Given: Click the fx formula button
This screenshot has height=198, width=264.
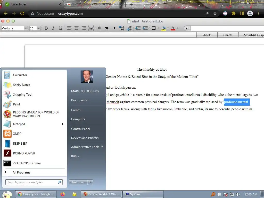Looking at the screenshot, I should (x=187, y=28).
